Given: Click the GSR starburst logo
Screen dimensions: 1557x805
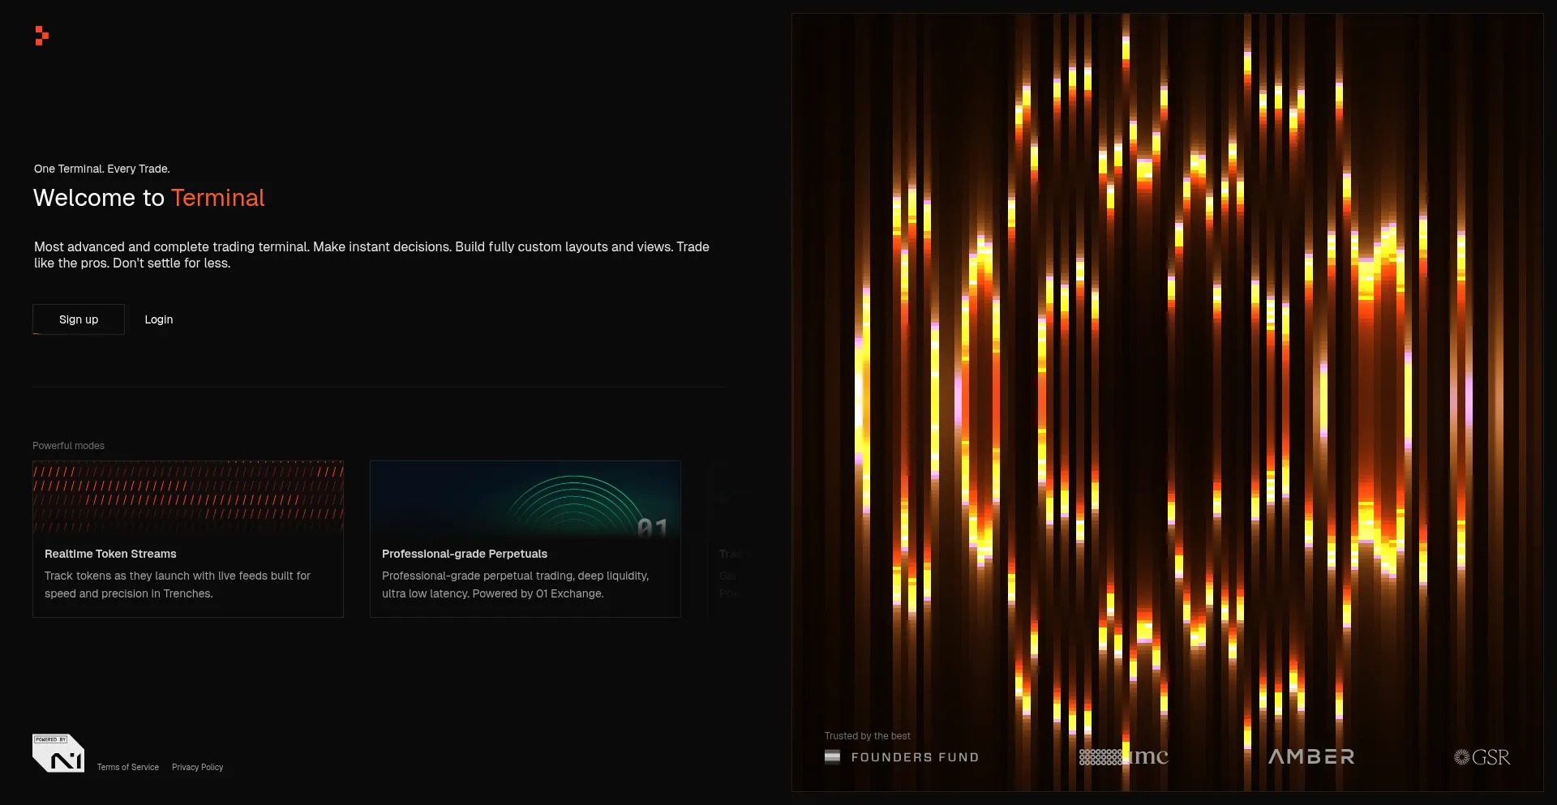Looking at the screenshot, I should pyautogui.click(x=1482, y=757).
